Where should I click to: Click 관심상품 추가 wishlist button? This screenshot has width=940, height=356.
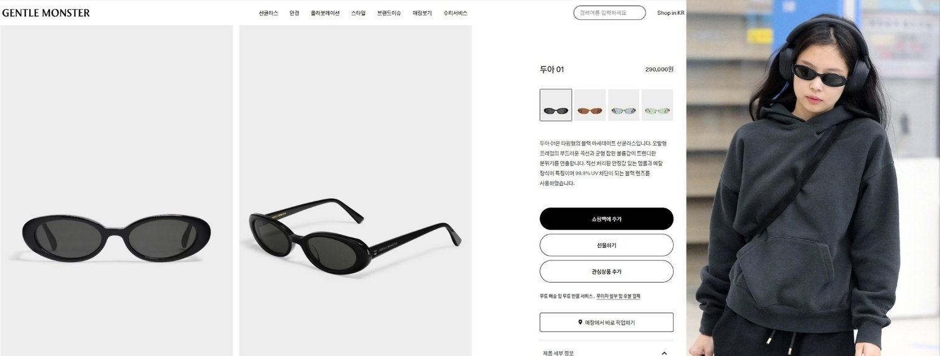point(606,272)
